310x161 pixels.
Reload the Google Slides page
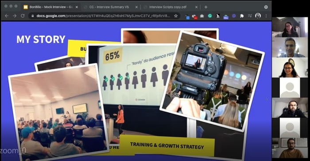click(23, 16)
